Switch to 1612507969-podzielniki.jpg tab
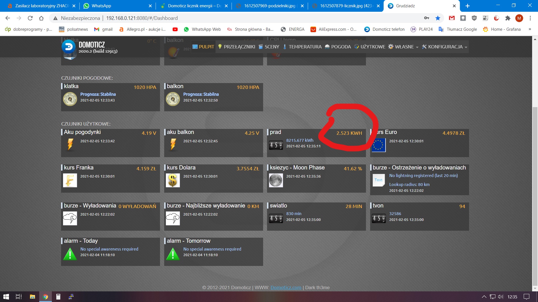The image size is (538, 302). (x=270, y=6)
